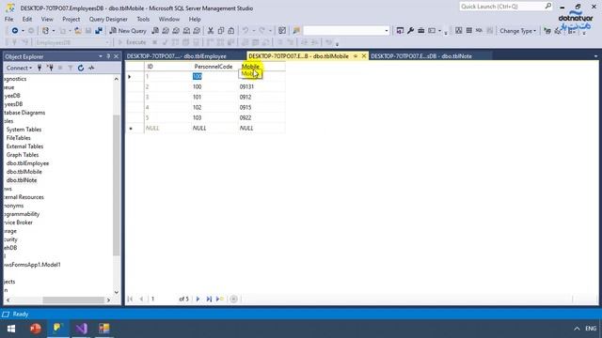
Task: Open PowerPoint from the taskbar
Action: [36, 329]
